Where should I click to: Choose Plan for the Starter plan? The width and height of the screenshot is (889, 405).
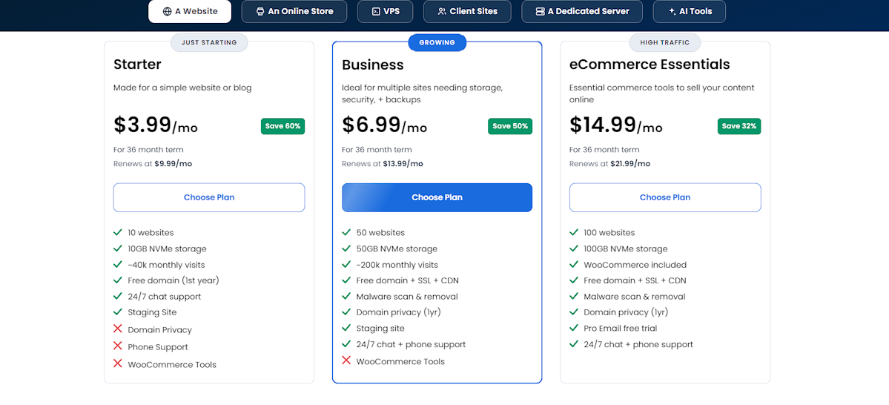209,197
